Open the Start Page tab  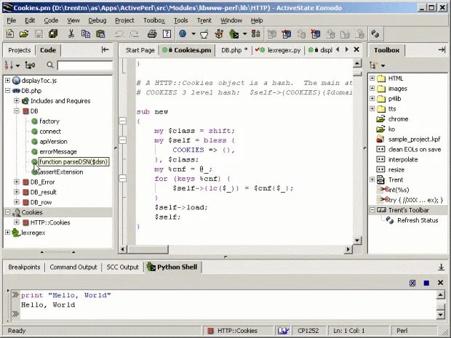pos(140,50)
